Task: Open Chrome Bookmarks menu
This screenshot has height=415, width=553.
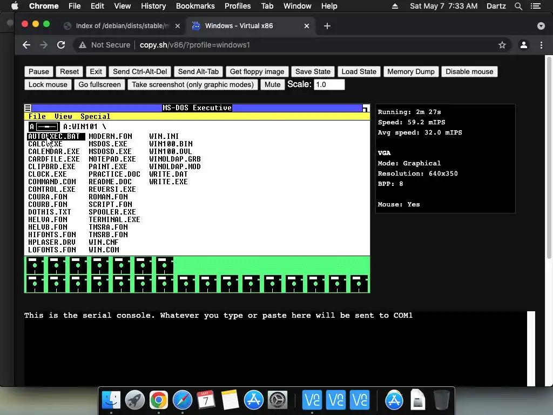Action: pyautogui.click(x=195, y=6)
